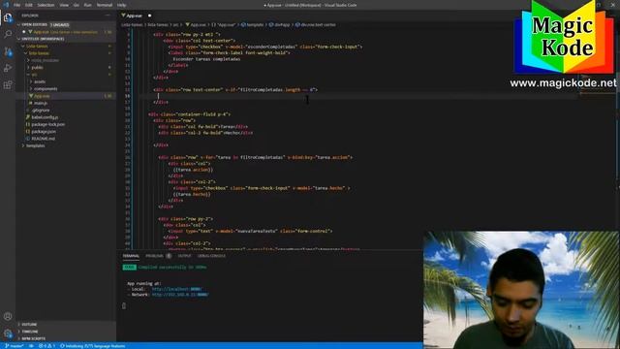Switch to the Output panel tab
620x349 pixels.
pyautogui.click(x=184, y=256)
